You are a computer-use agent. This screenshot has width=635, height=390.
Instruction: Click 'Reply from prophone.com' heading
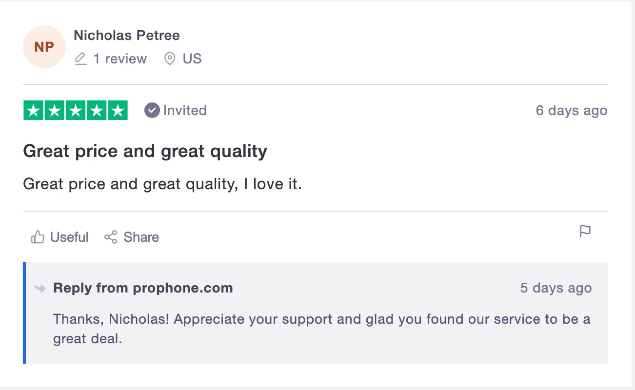point(143,288)
